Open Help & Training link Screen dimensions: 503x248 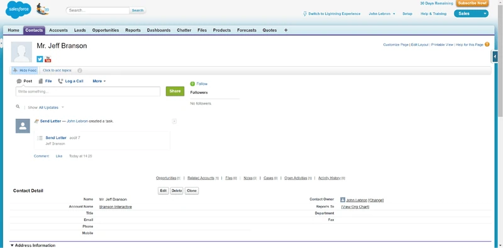coord(433,14)
